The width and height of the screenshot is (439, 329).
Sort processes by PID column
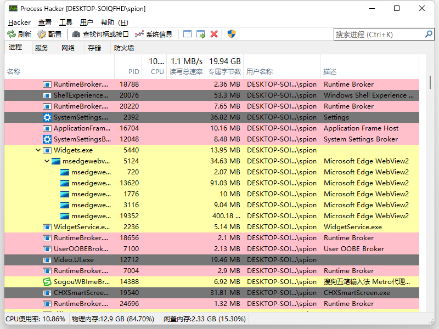pos(133,71)
